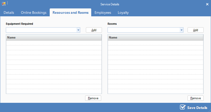The image size is (211, 112).
Task: Sort equipment list by Name header
Action: pyautogui.click(x=54, y=38)
